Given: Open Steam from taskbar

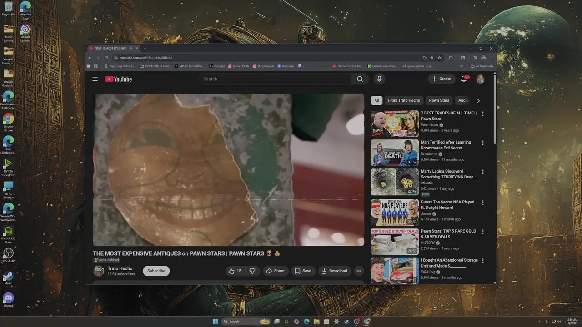Looking at the screenshot, I should [x=346, y=322].
